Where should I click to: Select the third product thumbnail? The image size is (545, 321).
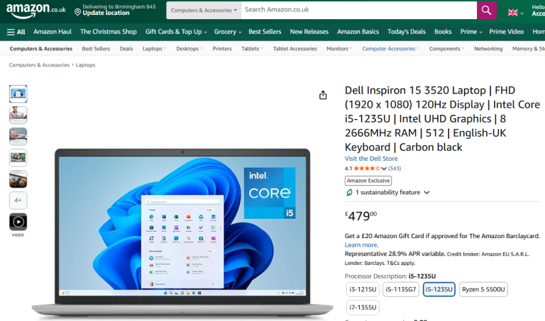click(18, 136)
